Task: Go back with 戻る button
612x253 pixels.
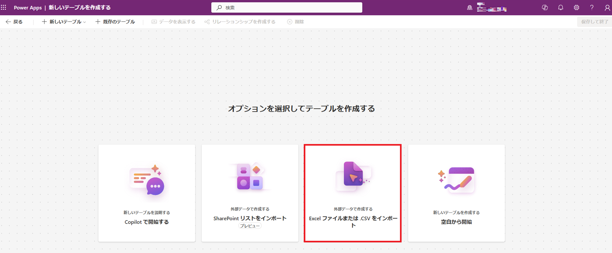Action: pyautogui.click(x=14, y=22)
